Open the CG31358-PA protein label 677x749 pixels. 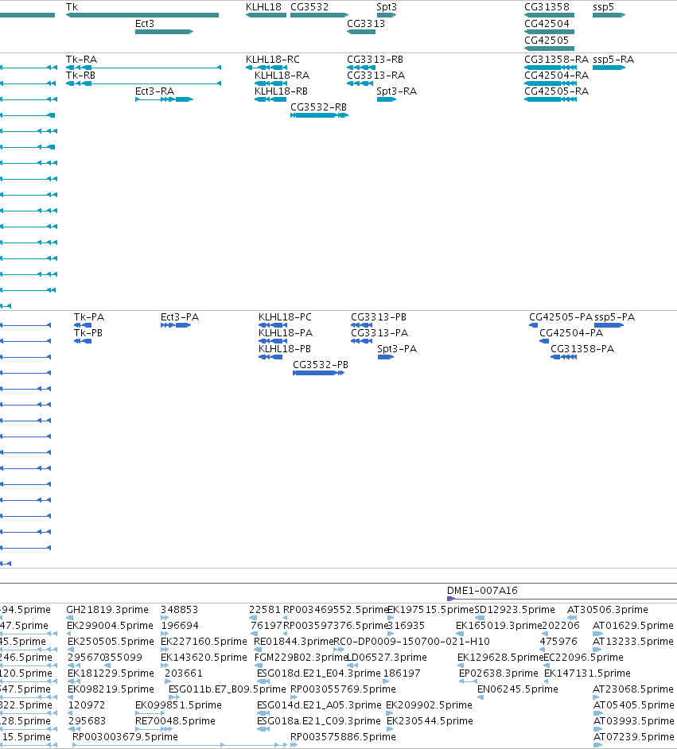582,349
